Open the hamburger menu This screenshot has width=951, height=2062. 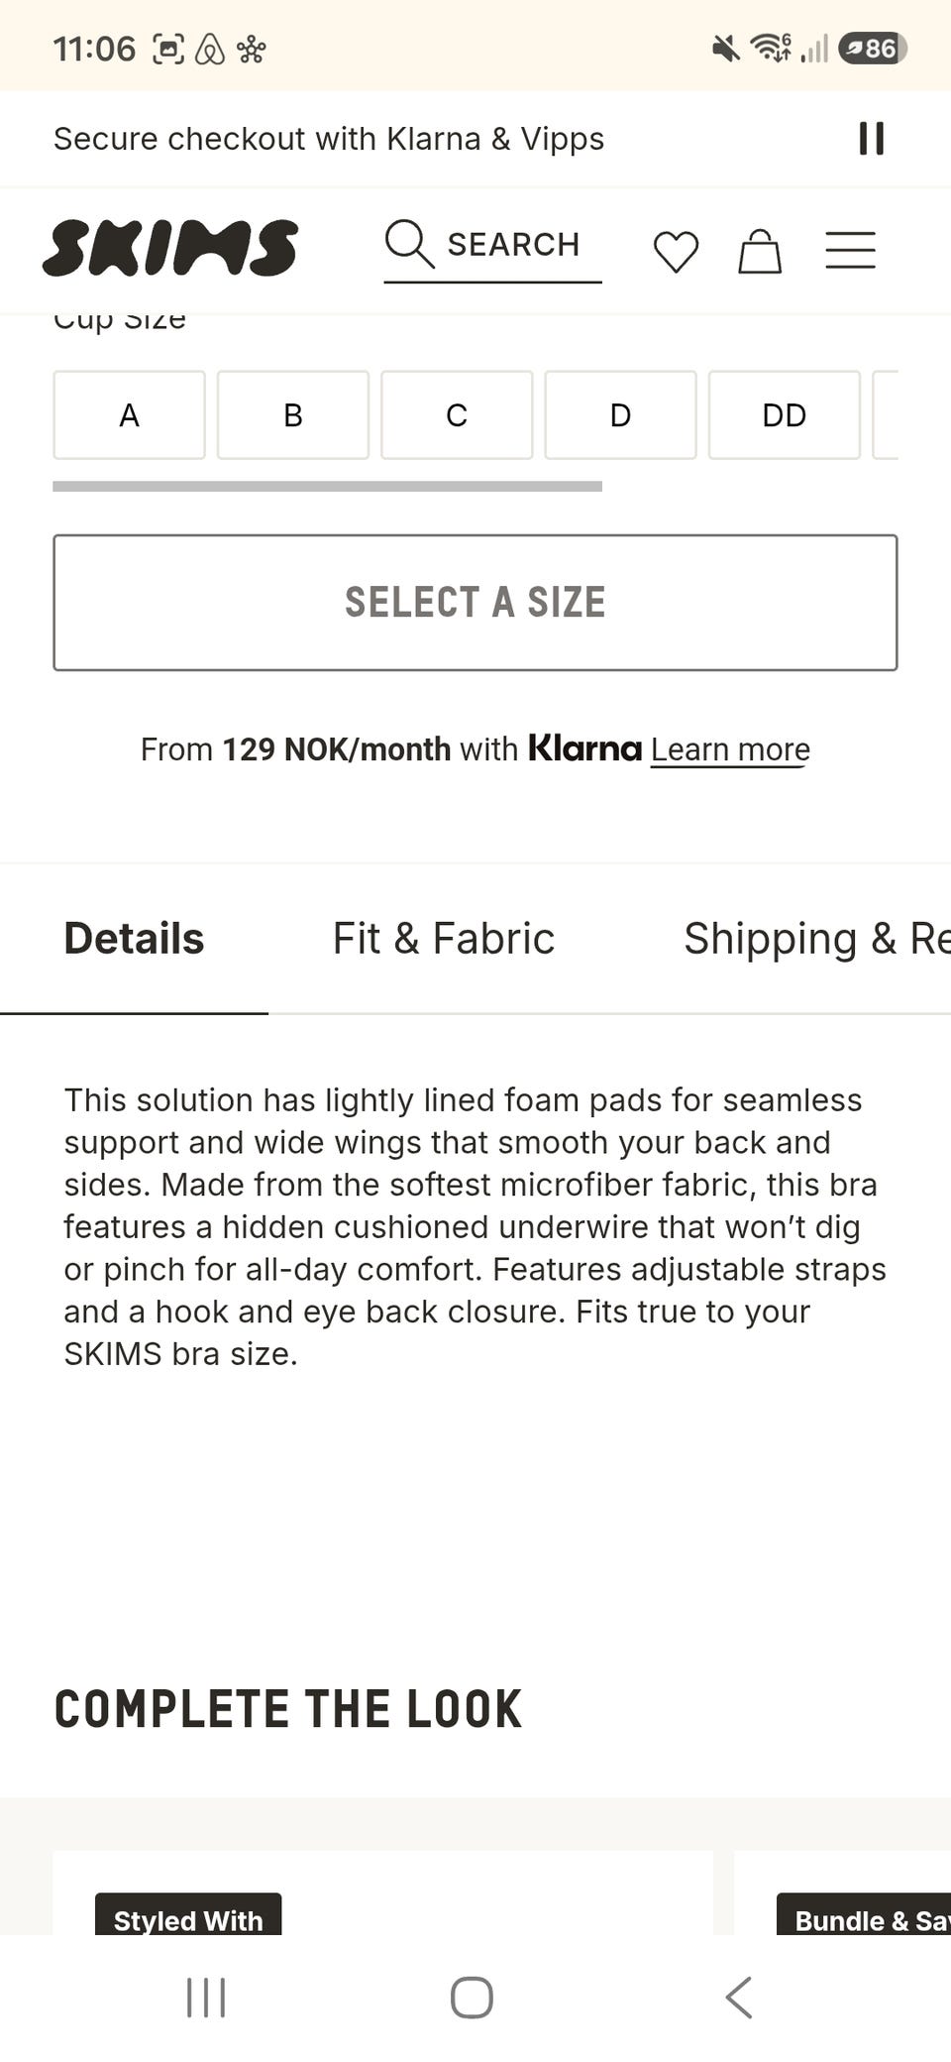[851, 250]
